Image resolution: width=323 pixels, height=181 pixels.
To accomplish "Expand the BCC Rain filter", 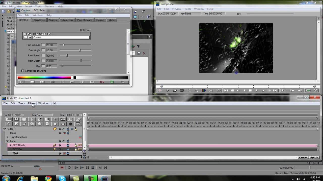I will coord(10,149).
